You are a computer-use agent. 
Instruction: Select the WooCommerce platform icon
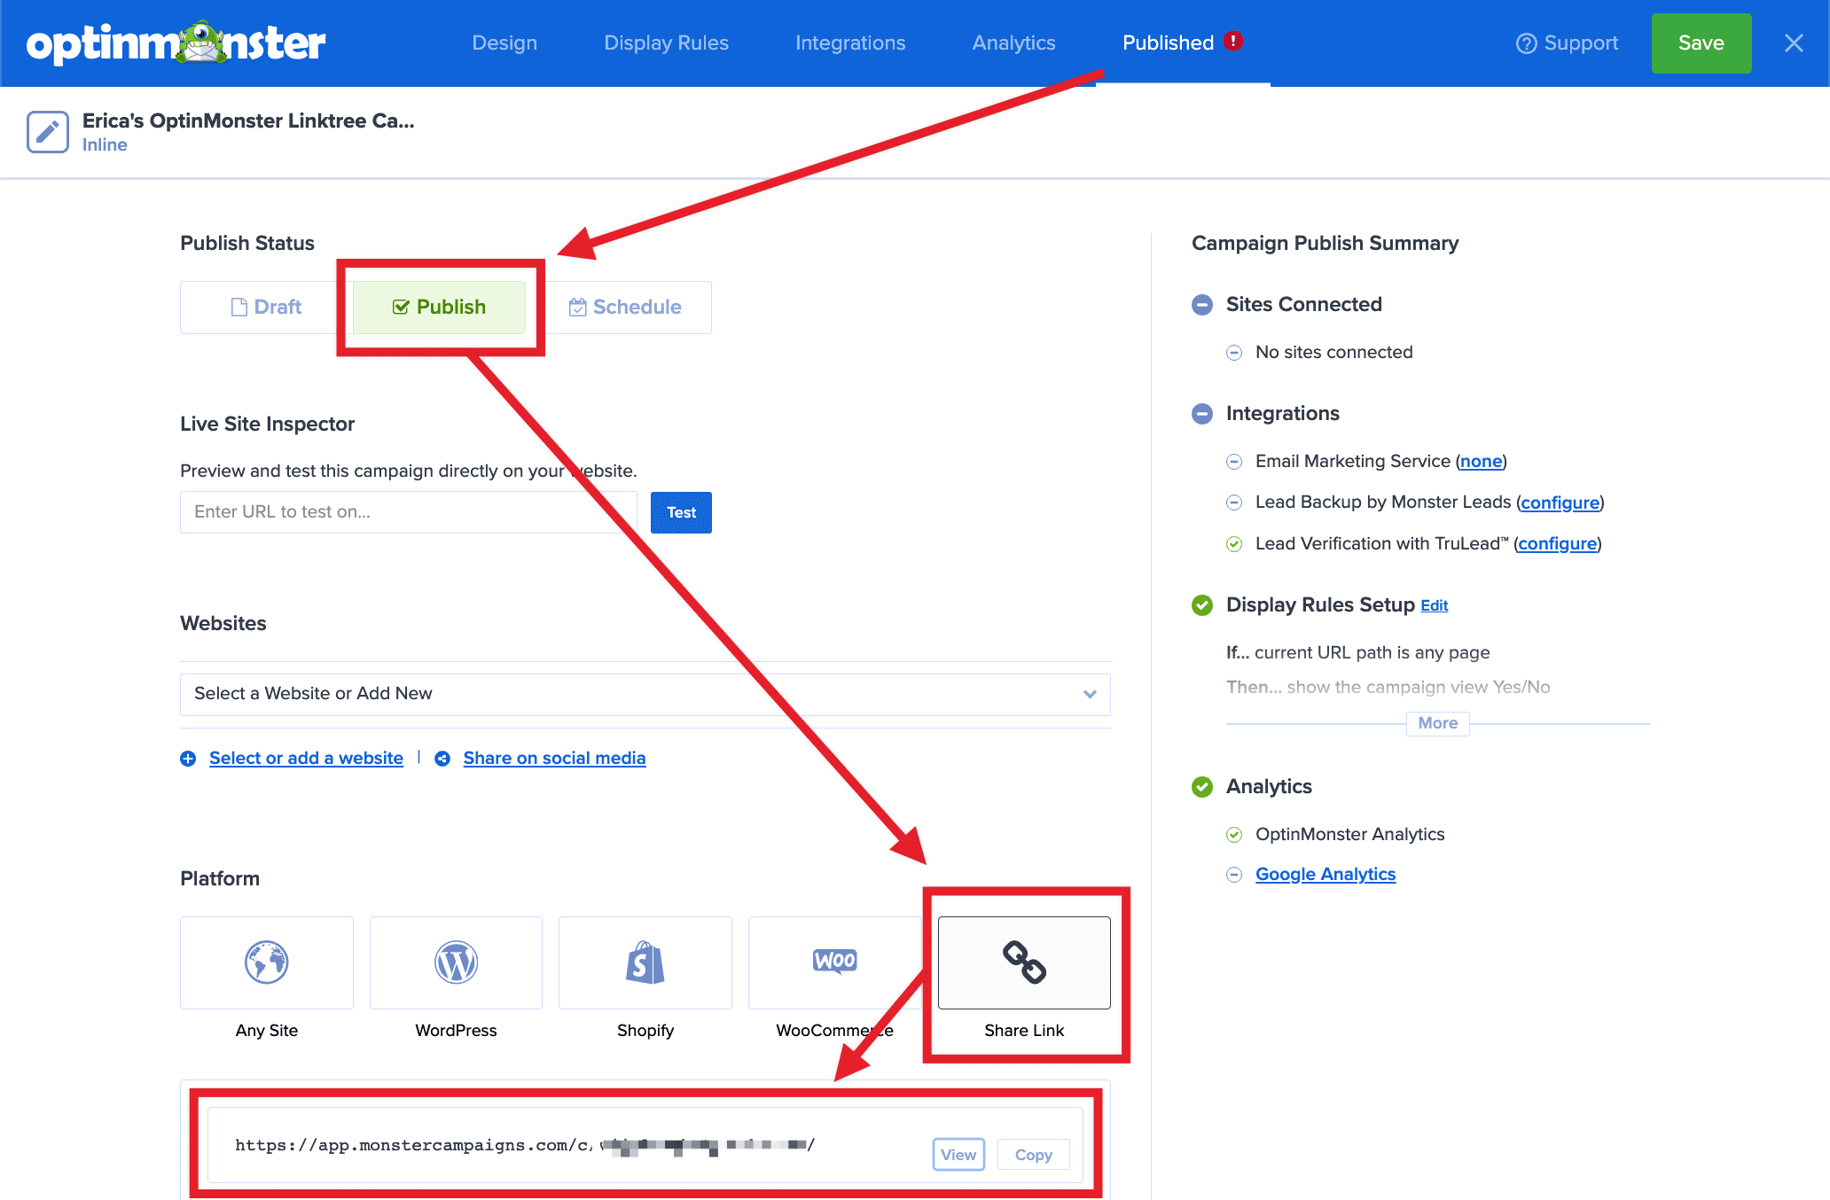point(833,962)
